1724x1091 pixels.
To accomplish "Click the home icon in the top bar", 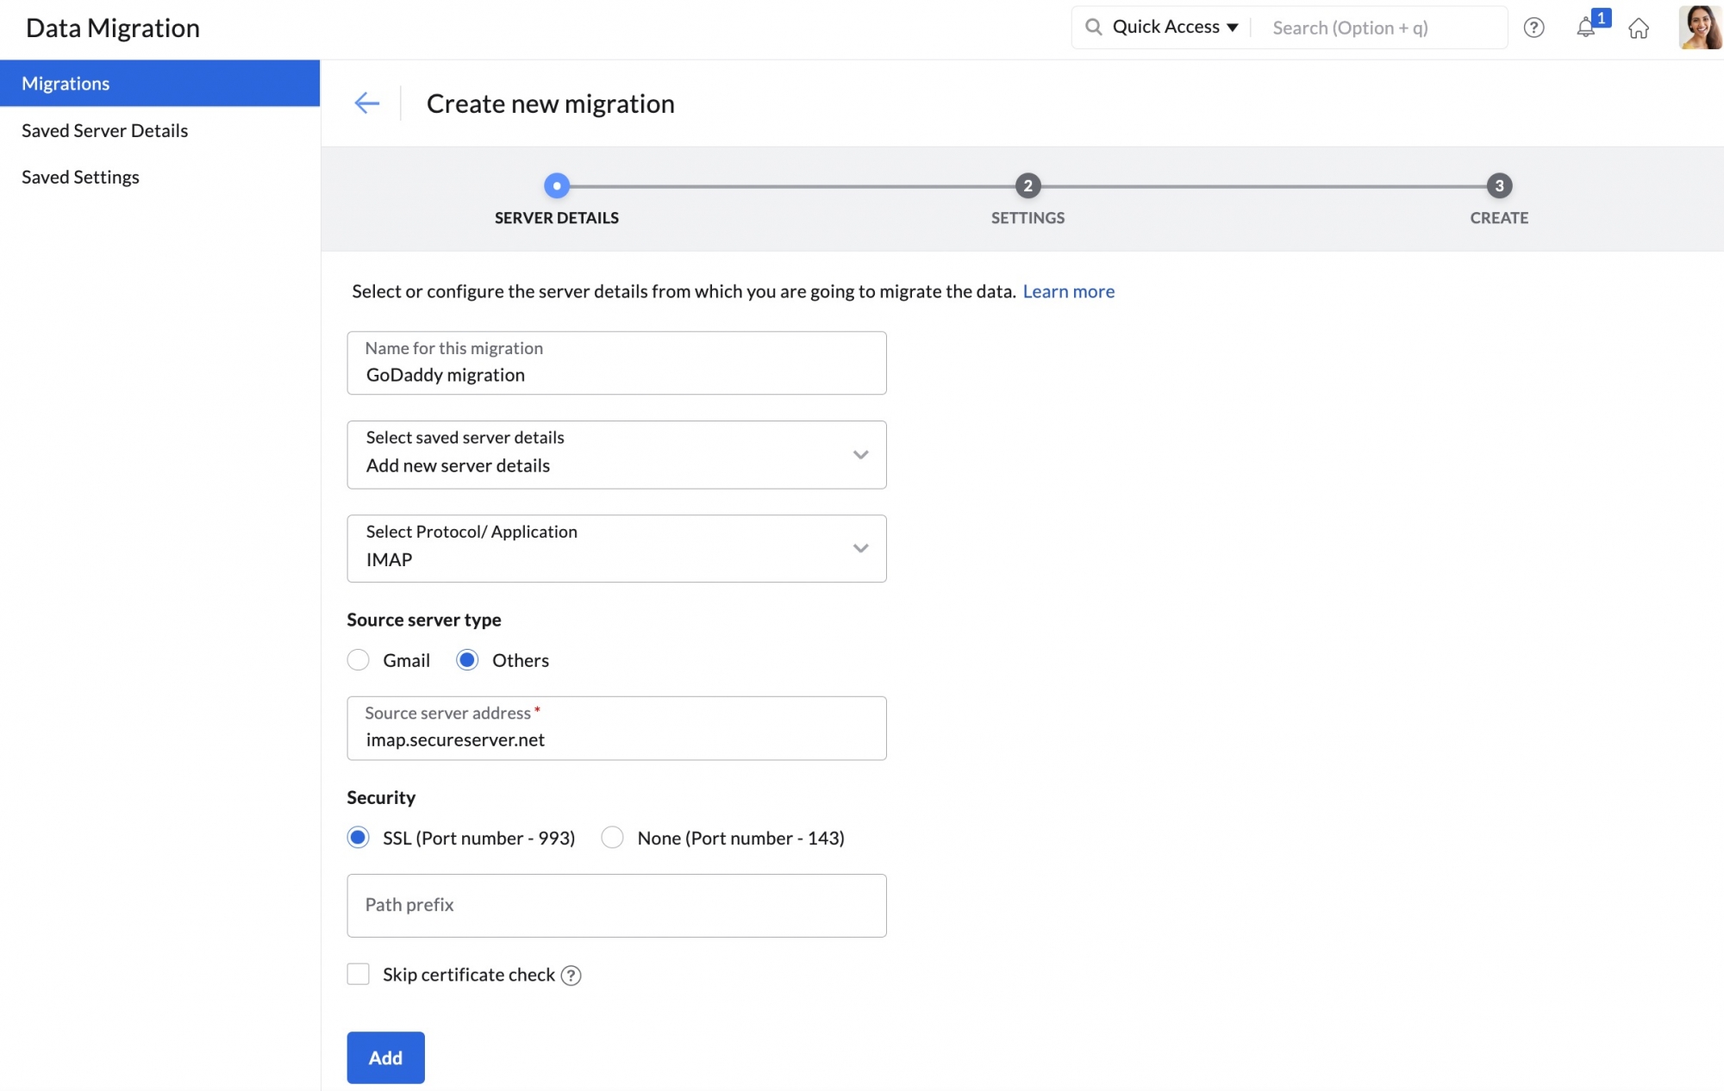I will coord(1639,28).
